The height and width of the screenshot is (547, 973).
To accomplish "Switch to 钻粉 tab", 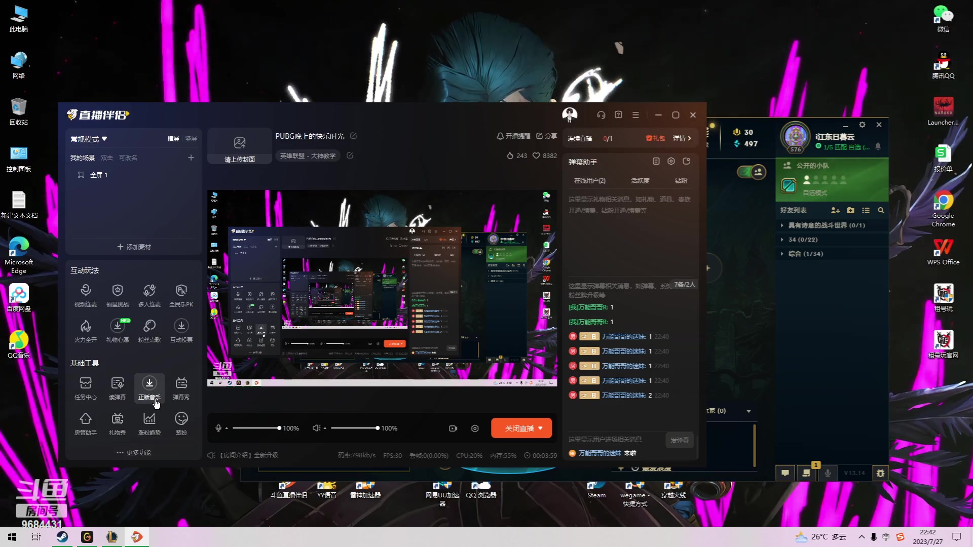I will point(681,181).
